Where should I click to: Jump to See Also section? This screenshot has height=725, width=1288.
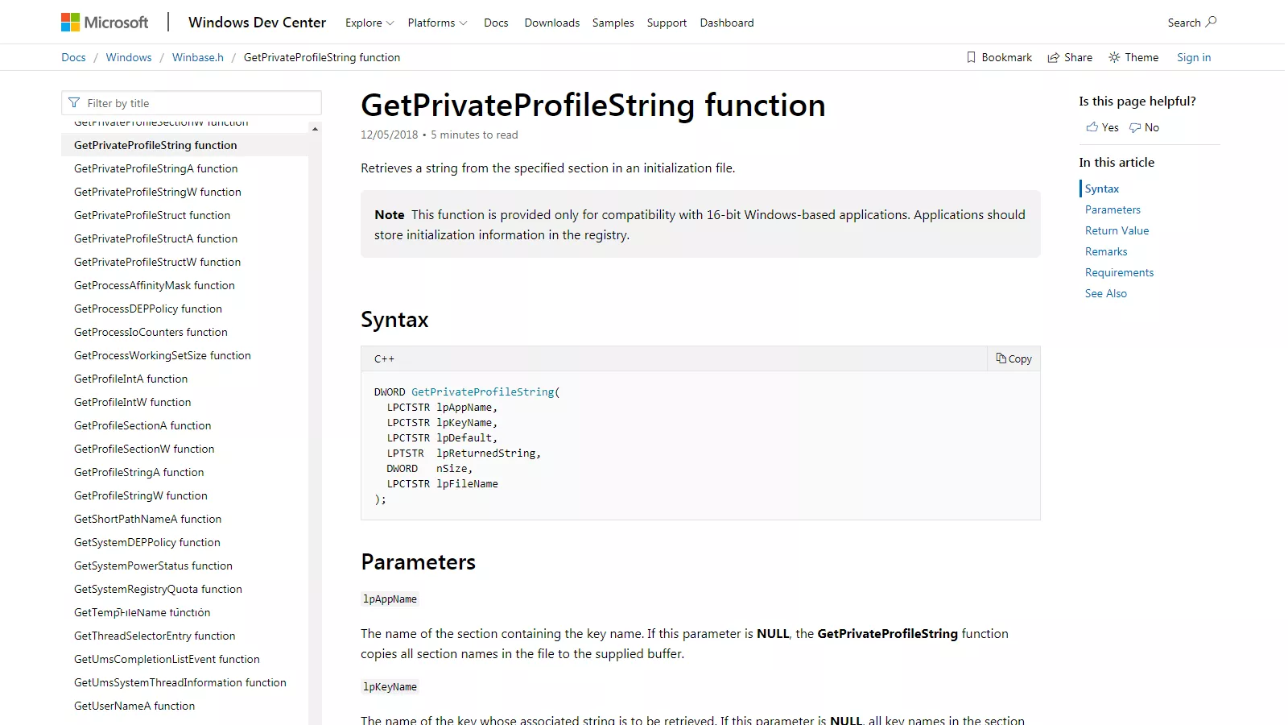tap(1106, 293)
